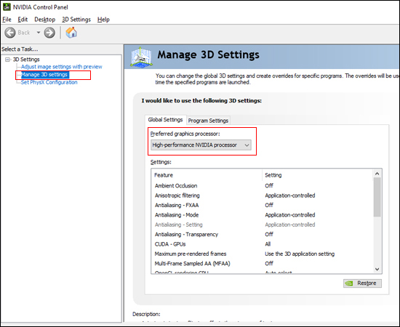Screen dimensions: 400x327
Task: Open the Help menu
Action: 103,20
